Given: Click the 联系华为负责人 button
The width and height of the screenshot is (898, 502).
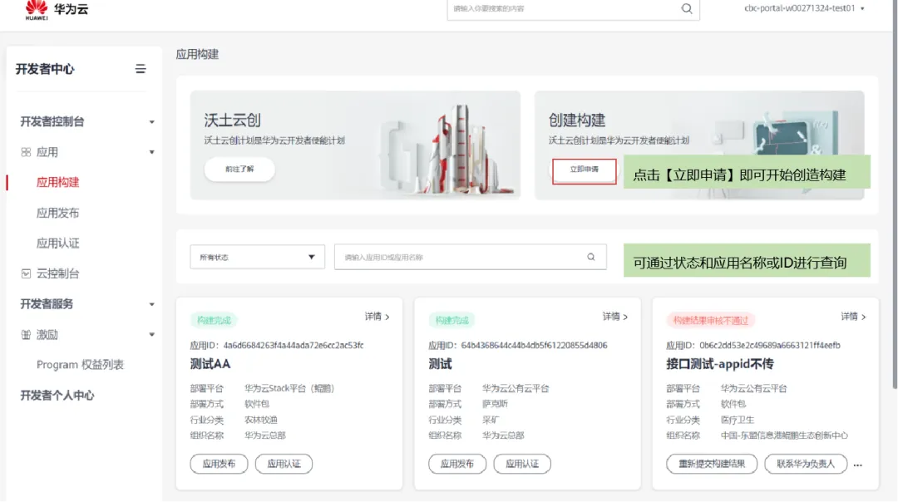Looking at the screenshot, I should pyautogui.click(x=806, y=464).
